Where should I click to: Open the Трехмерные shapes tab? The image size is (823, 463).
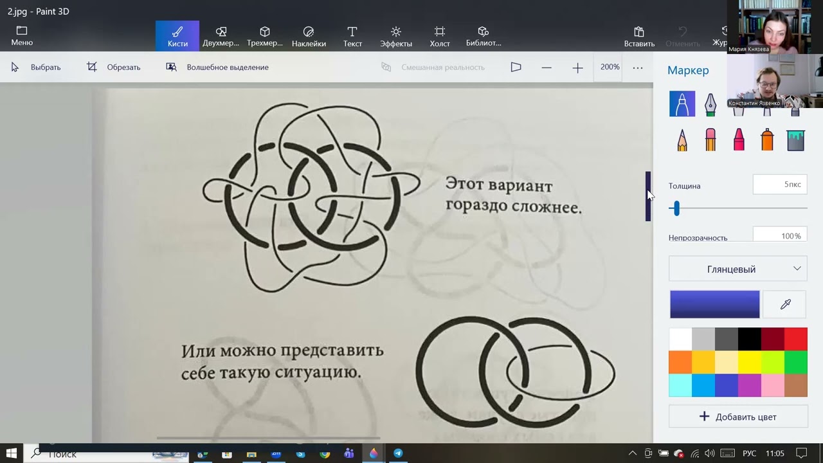click(265, 36)
